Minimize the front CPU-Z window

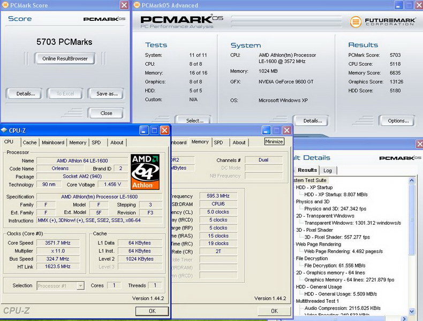tap(144, 131)
